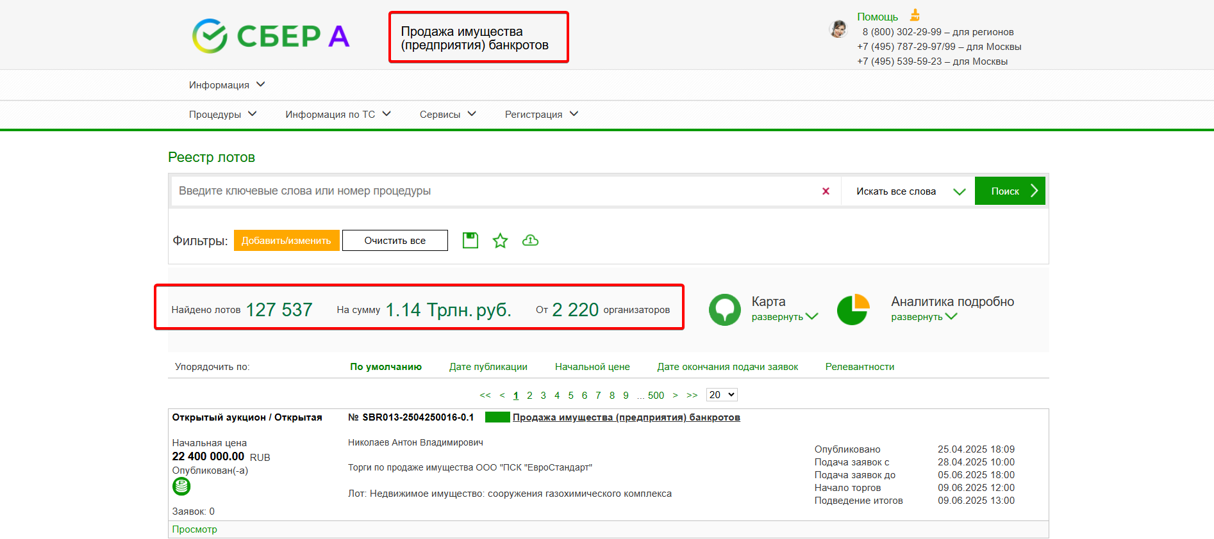Click the help support avatar icon

838,29
